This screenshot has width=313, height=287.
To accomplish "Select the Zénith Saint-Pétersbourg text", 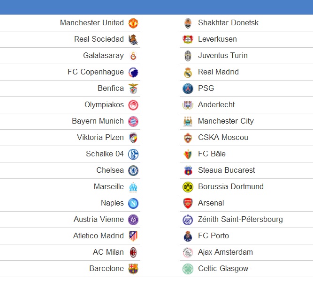I will point(240,219).
